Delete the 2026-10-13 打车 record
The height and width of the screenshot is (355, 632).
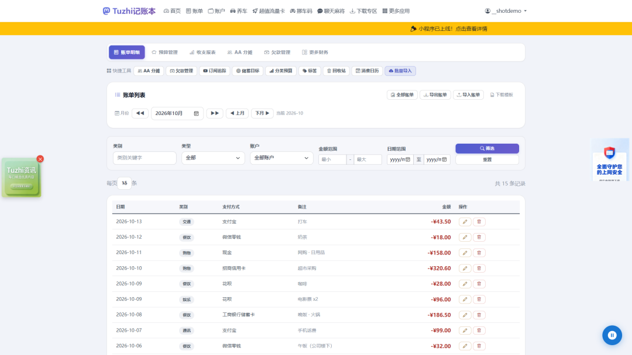(x=479, y=221)
